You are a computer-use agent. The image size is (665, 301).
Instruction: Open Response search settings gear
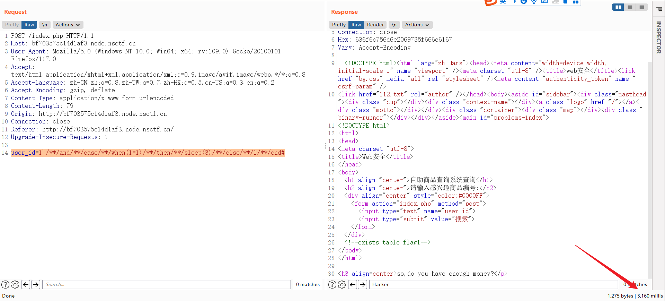coord(342,285)
